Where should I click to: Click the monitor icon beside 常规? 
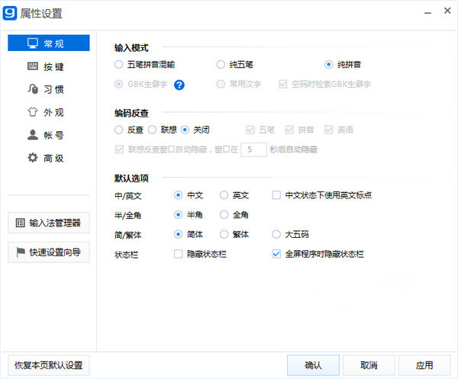click(33, 43)
